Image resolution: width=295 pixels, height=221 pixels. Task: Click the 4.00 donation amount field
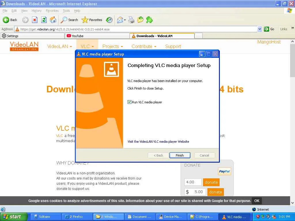pyautogui.click(x=193, y=182)
